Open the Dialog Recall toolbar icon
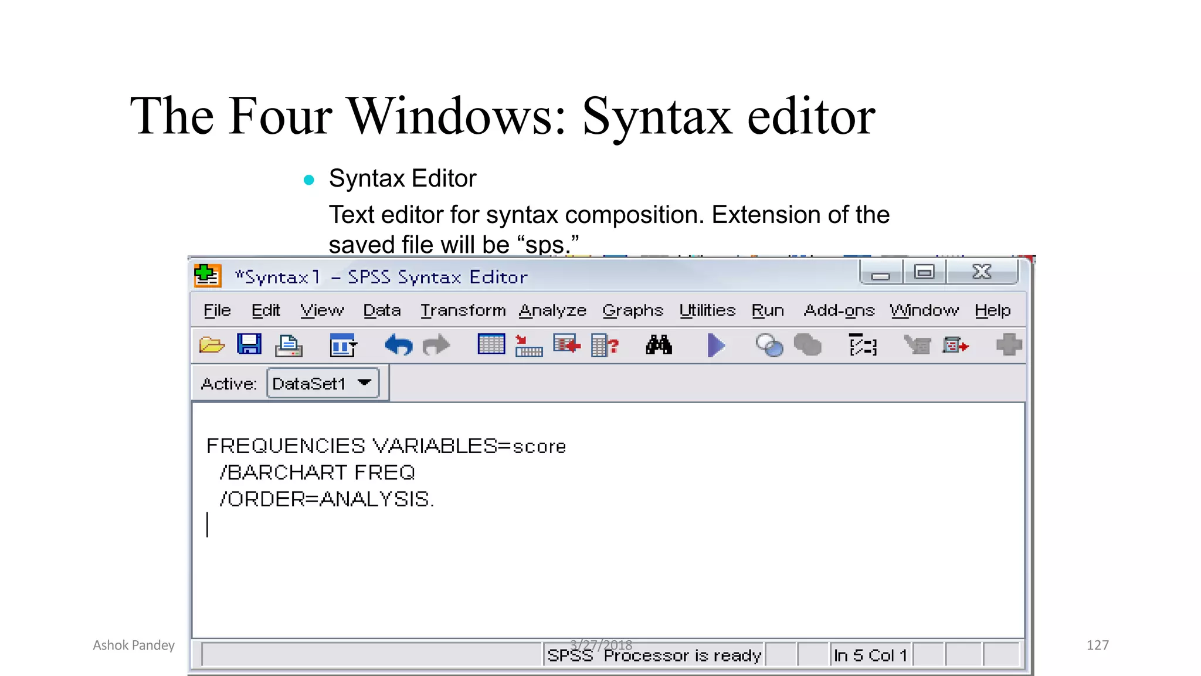The image size is (1201, 676). 343,345
